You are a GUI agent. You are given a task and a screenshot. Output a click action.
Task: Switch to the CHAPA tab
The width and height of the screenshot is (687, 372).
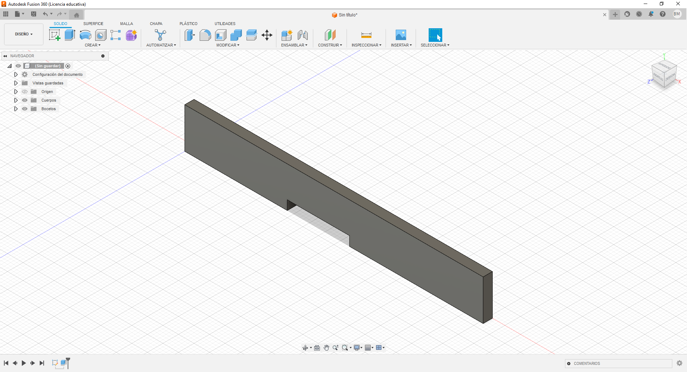[x=156, y=24]
